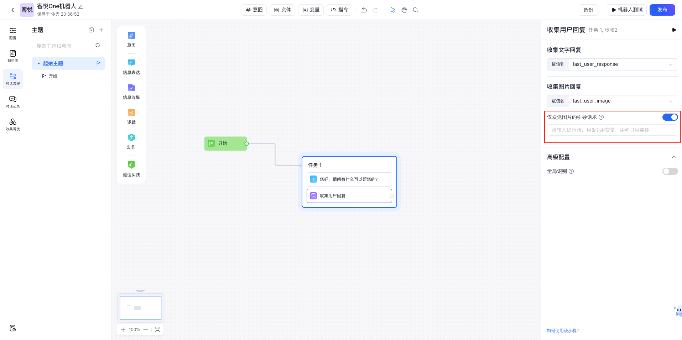The height and width of the screenshot is (340, 682).
Task: Open the 如何使用该步骤 help link
Action: [x=563, y=331]
